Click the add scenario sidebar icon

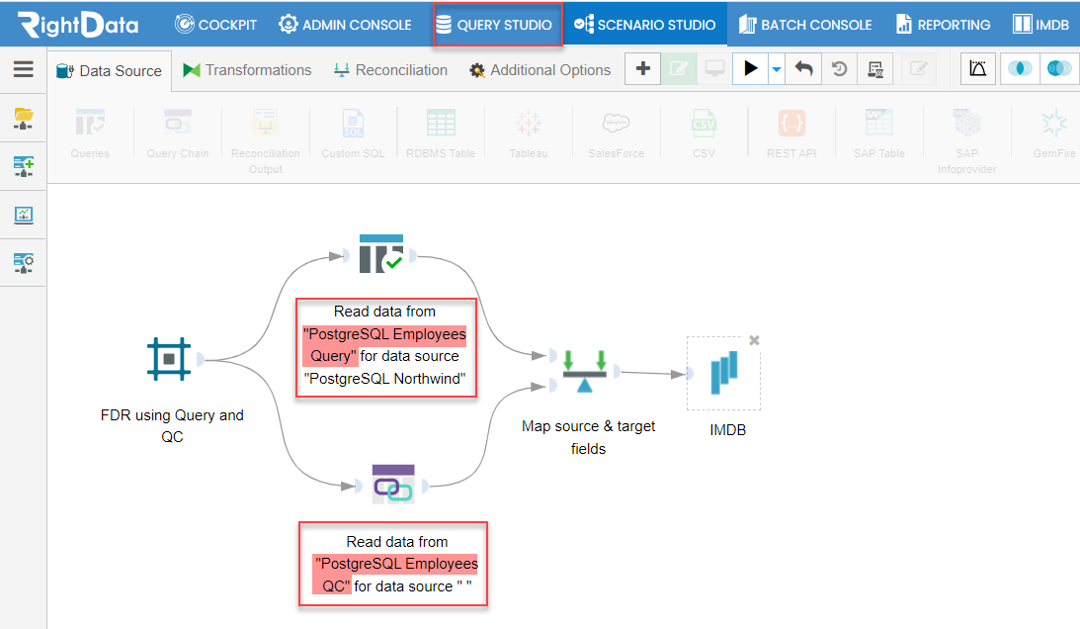click(x=24, y=166)
